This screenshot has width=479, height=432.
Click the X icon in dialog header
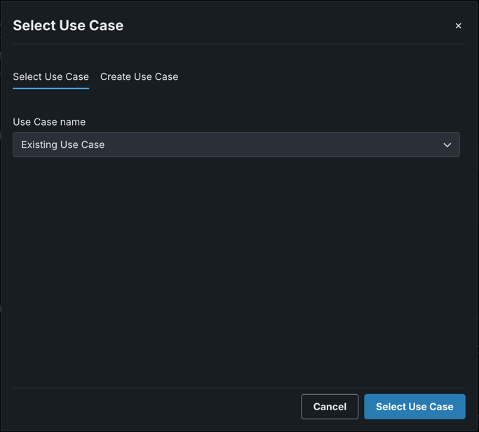coord(458,26)
